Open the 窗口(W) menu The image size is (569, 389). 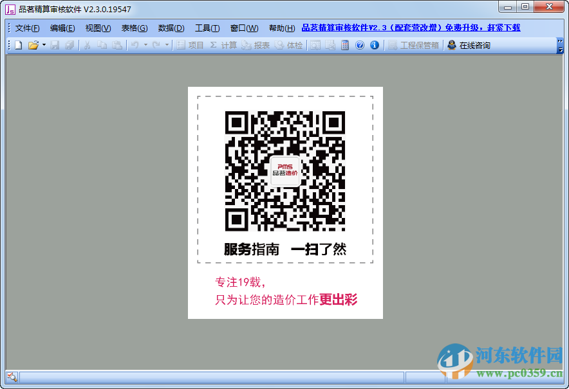[x=244, y=28]
